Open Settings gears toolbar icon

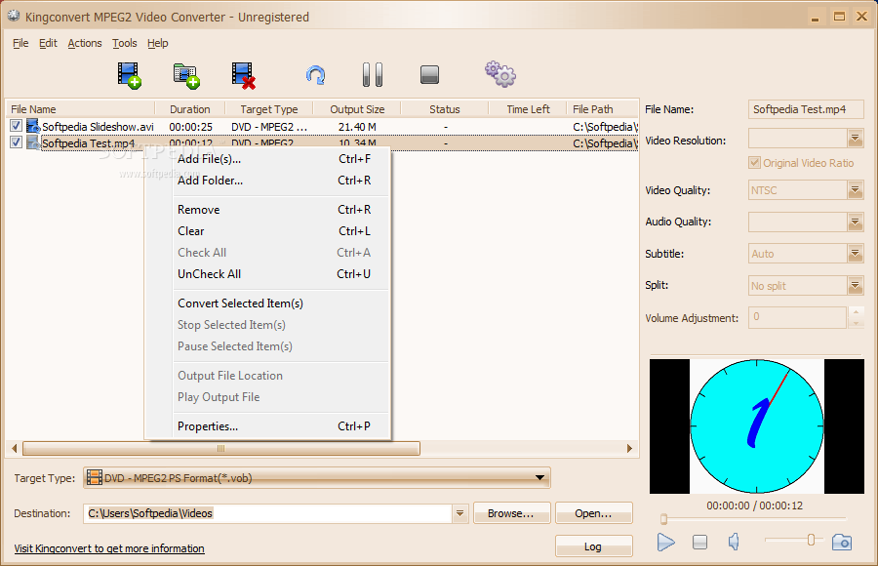(500, 74)
